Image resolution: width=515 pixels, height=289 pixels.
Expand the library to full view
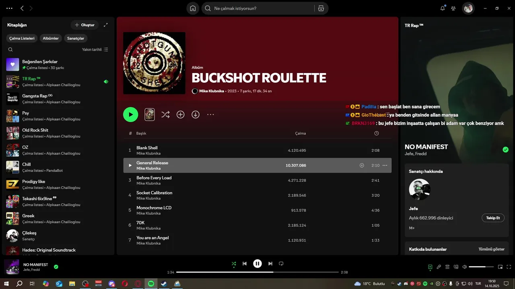point(106,25)
